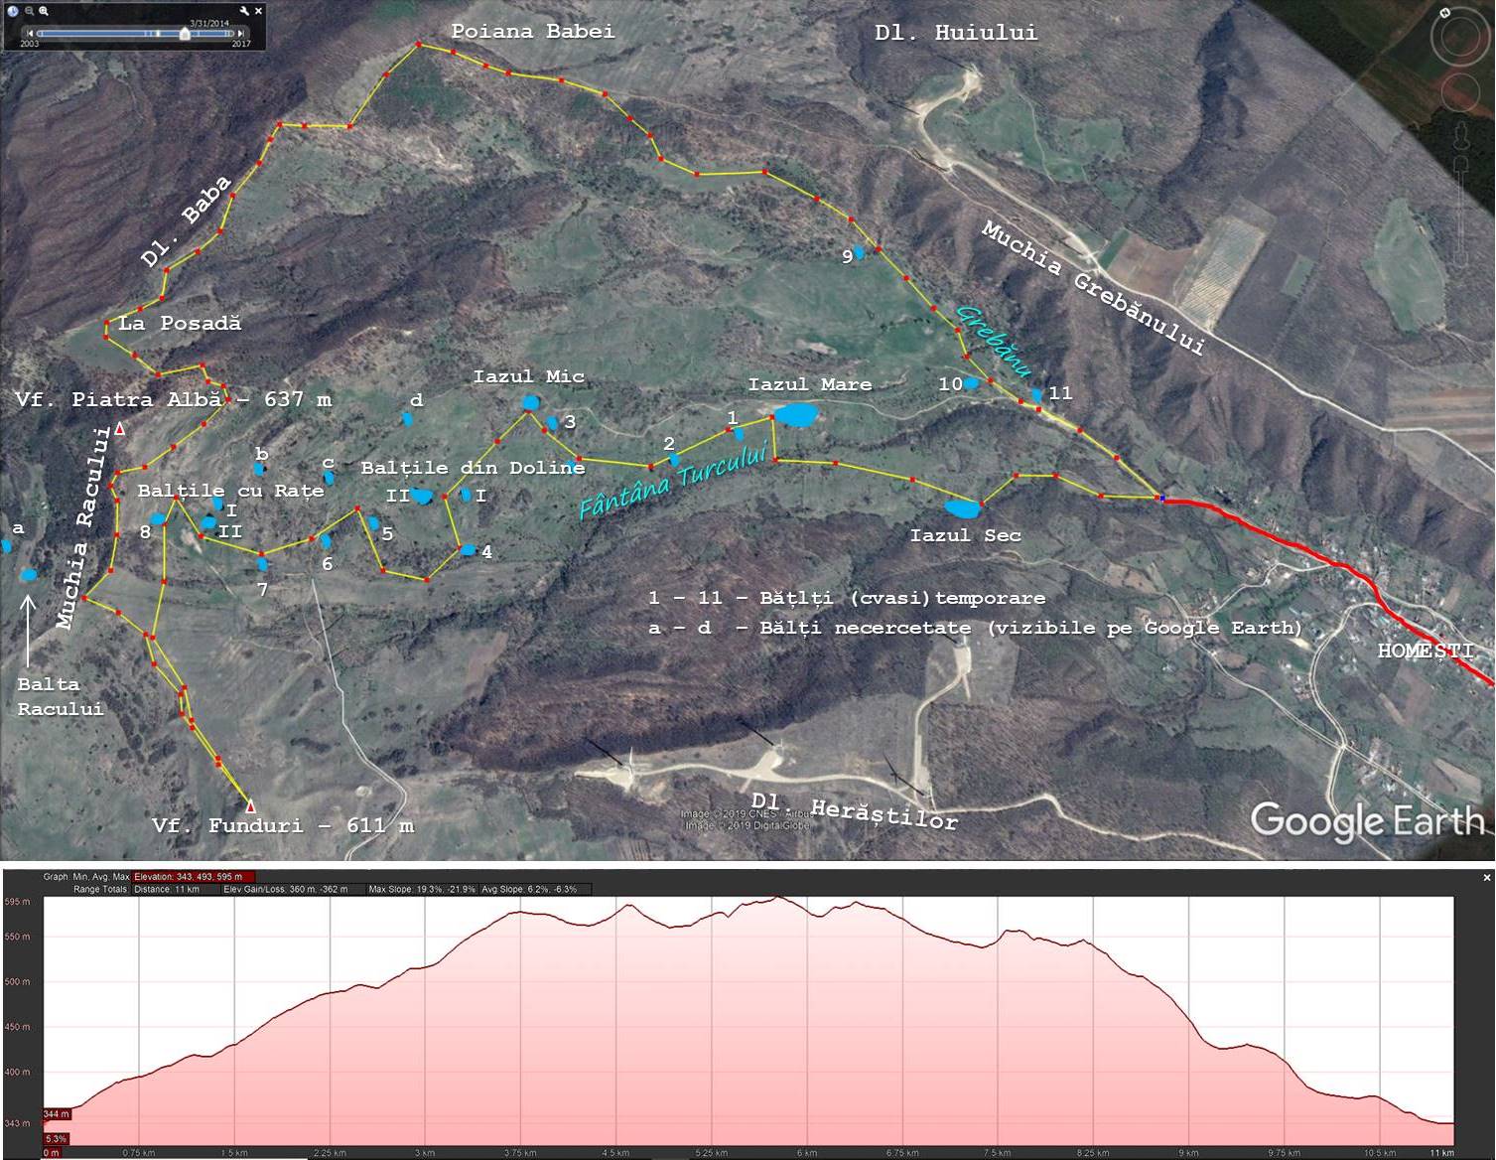Click the North compass N marker
1496x1160 pixels.
(1444, 14)
